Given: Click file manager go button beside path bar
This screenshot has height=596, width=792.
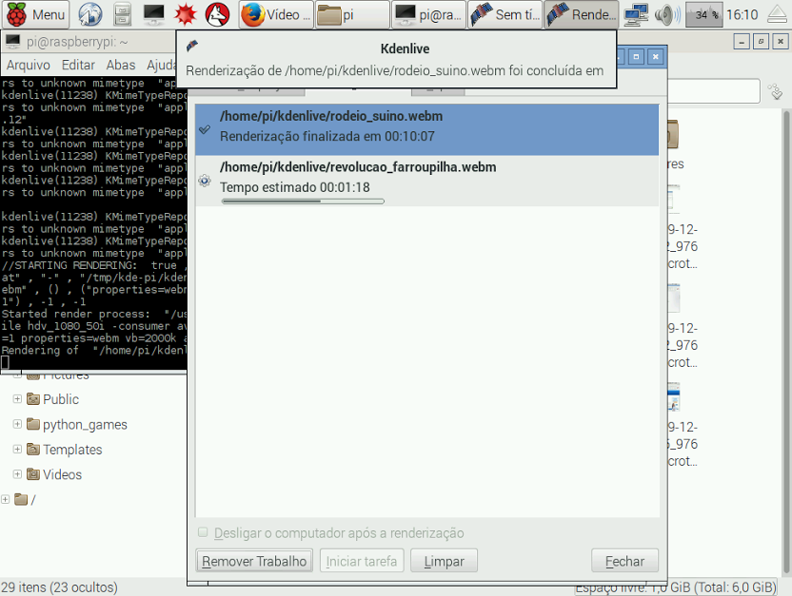Looking at the screenshot, I should click(775, 90).
